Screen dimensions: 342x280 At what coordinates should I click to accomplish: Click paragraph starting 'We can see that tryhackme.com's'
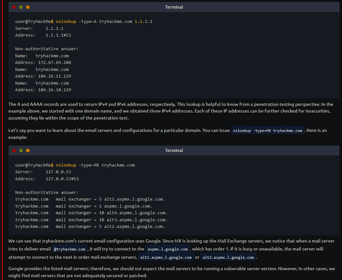click(171, 249)
